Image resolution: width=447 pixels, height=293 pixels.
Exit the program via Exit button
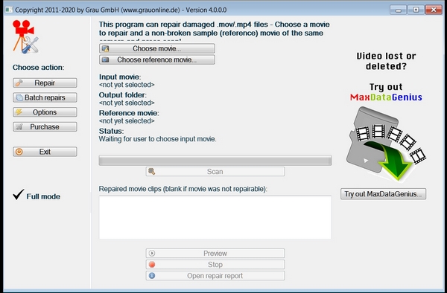coord(45,152)
